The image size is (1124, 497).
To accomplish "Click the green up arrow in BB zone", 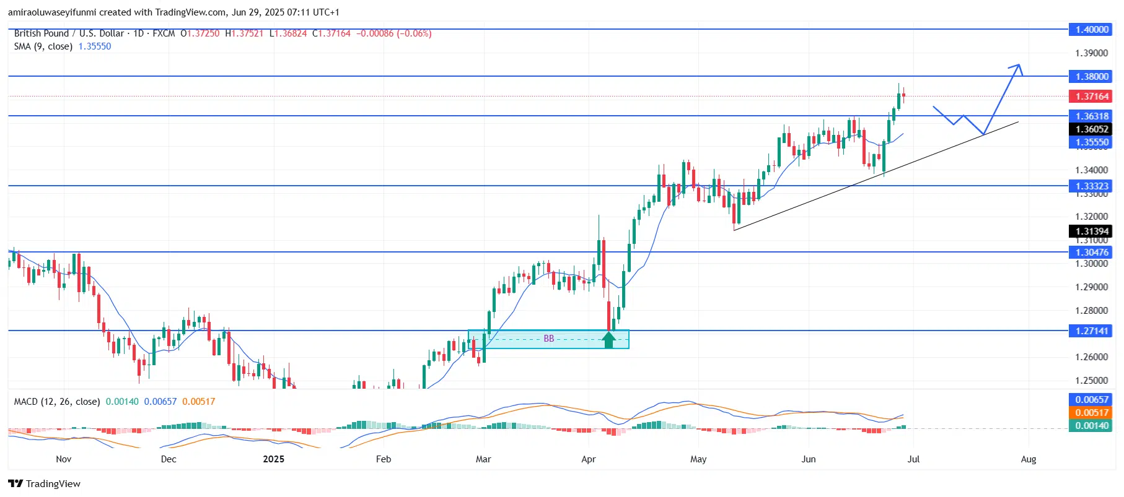I will coord(608,339).
